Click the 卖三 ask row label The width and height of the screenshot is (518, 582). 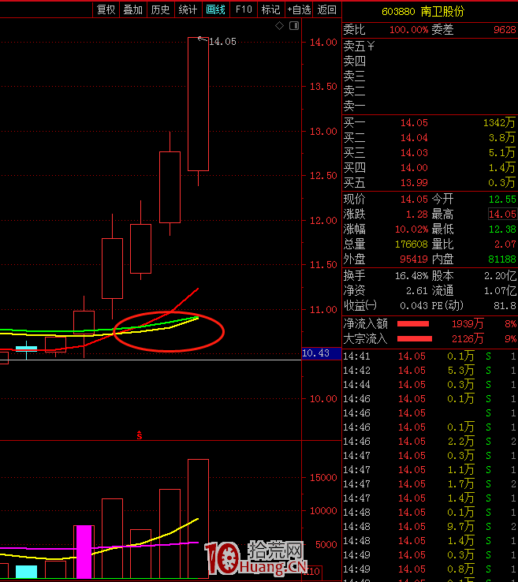354,76
